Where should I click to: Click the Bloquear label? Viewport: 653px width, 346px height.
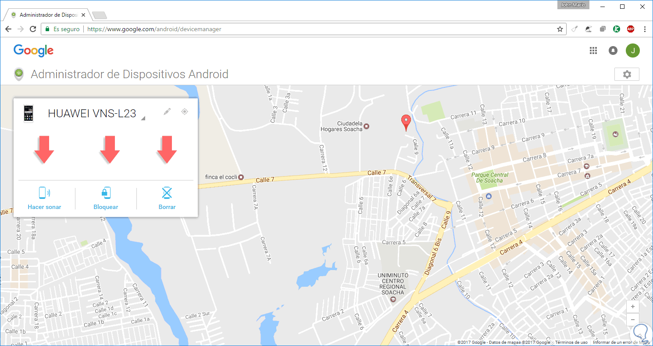pyautogui.click(x=106, y=207)
